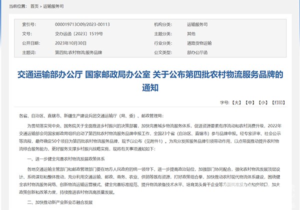Set font size to 小

point(261,102)
